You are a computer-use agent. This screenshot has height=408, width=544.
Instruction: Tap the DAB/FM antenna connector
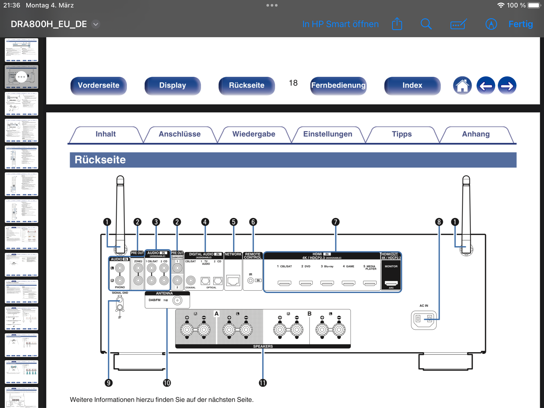click(177, 300)
